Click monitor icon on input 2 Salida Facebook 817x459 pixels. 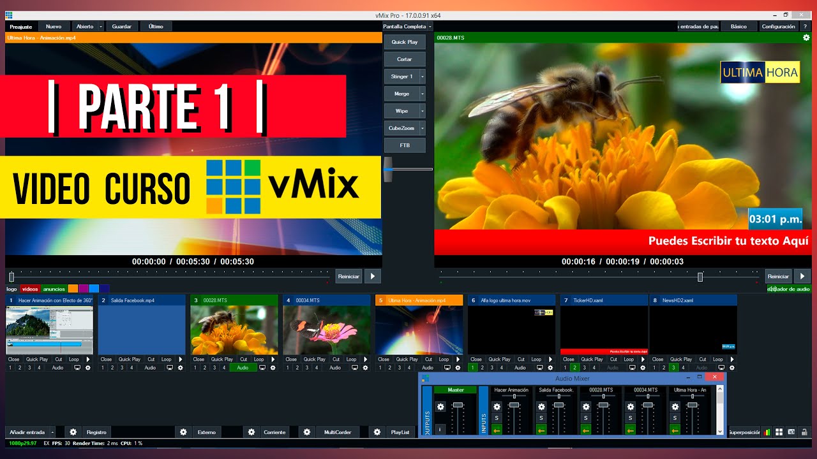[x=170, y=368]
